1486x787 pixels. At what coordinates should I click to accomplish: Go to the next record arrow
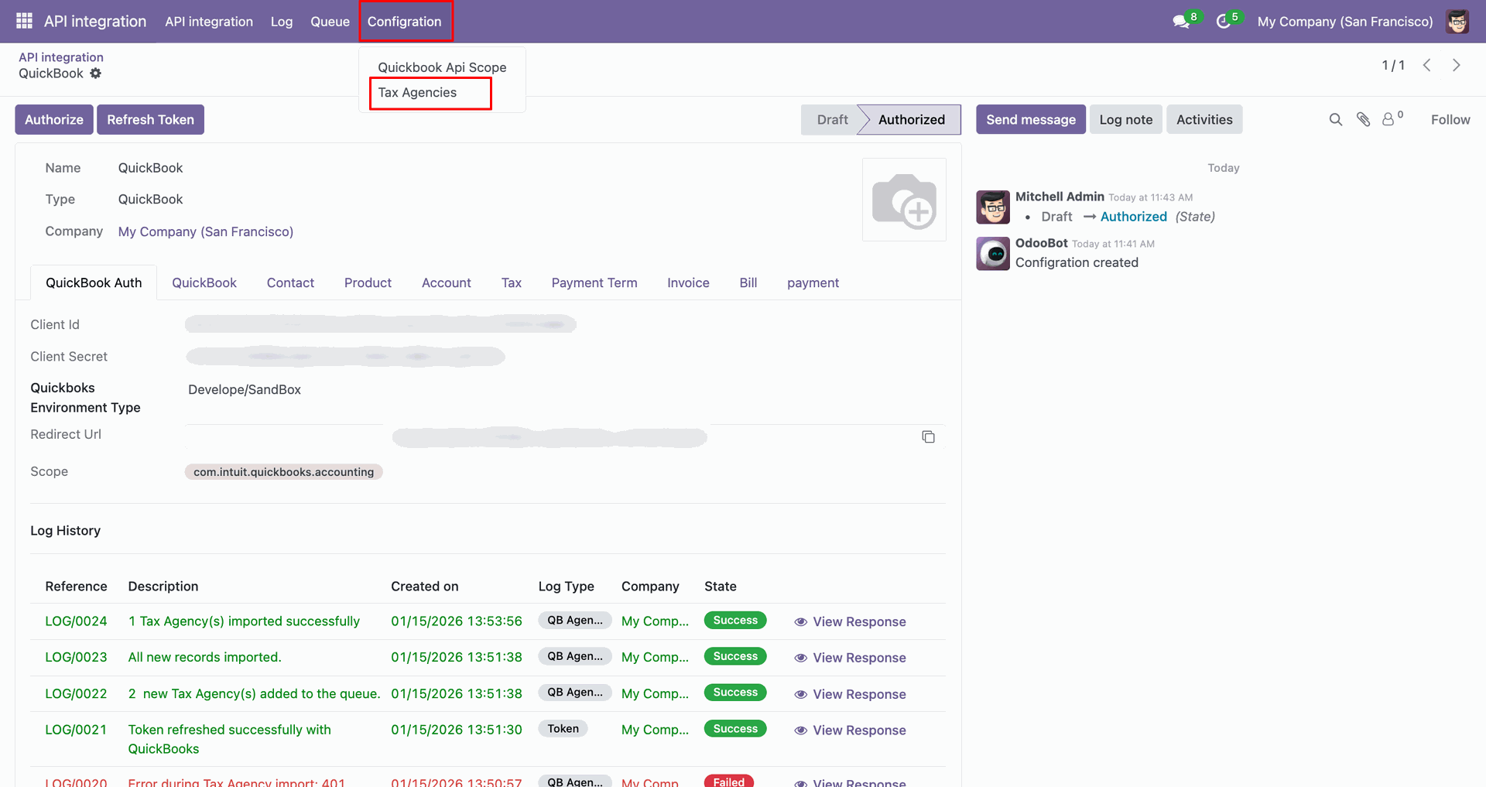1456,66
